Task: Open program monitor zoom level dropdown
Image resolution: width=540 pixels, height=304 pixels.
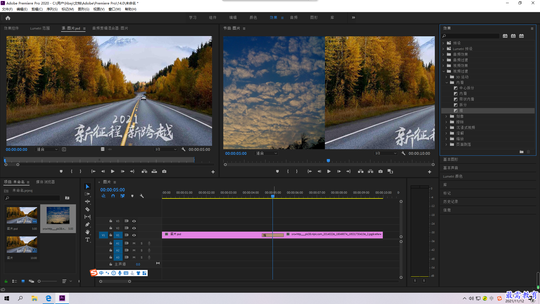Action: tap(266, 153)
